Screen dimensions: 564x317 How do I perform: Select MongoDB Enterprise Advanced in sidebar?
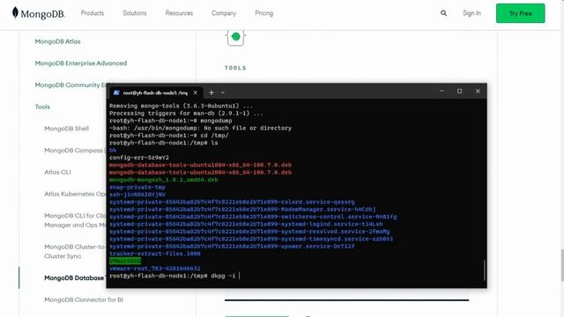click(81, 63)
